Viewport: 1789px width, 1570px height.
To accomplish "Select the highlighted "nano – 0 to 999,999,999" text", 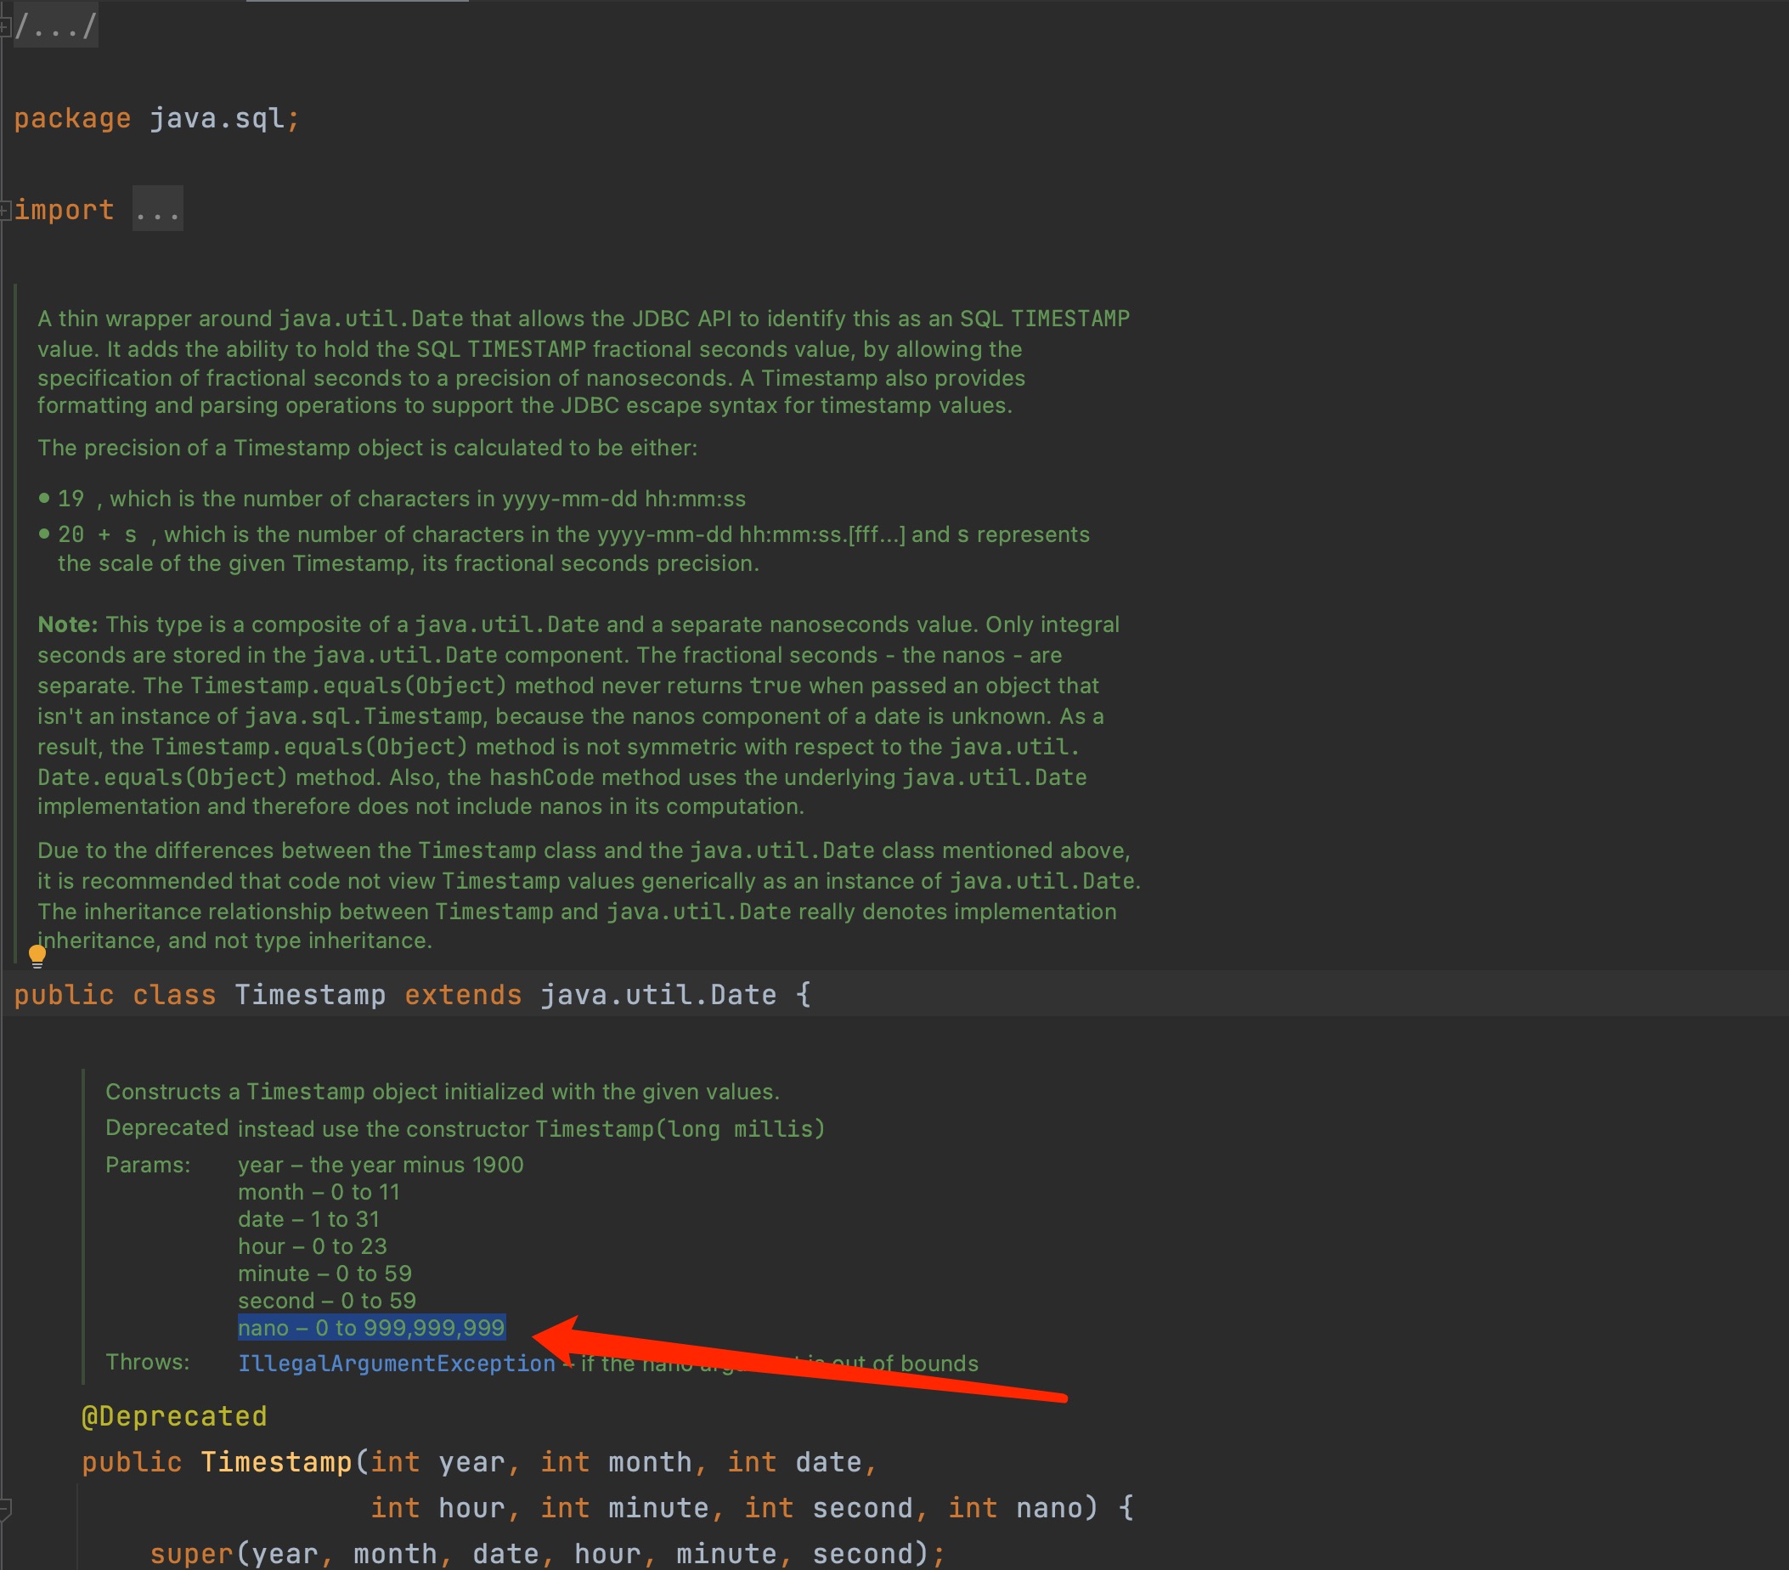I will [x=373, y=1327].
